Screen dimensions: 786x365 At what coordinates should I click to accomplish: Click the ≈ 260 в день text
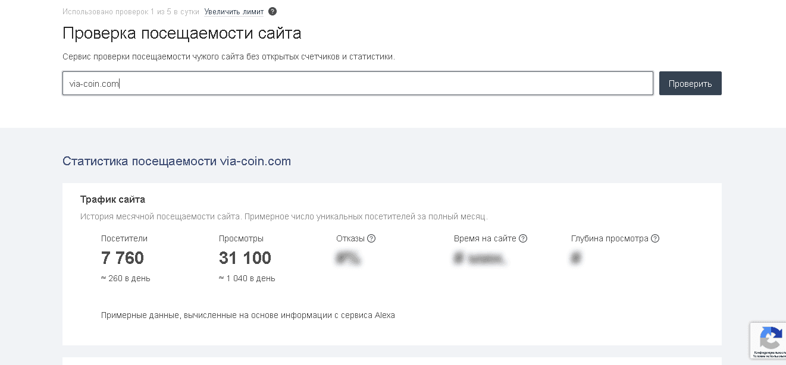126,278
